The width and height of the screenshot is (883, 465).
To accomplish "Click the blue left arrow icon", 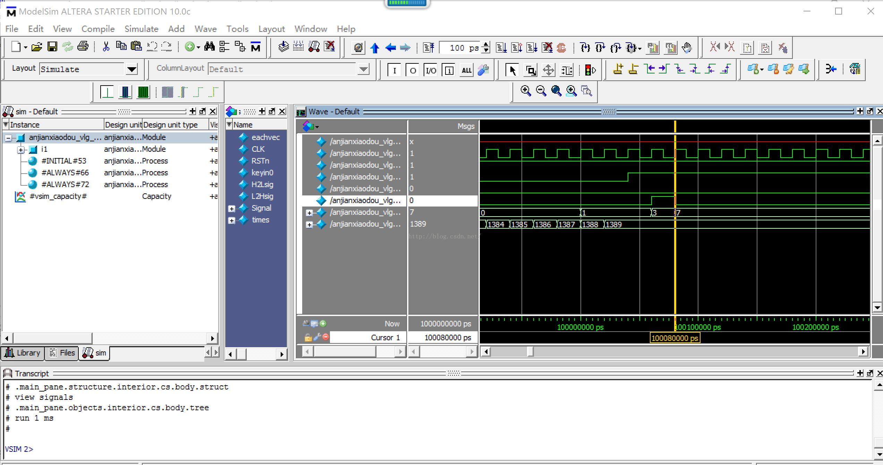I will [x=390, y=47].
